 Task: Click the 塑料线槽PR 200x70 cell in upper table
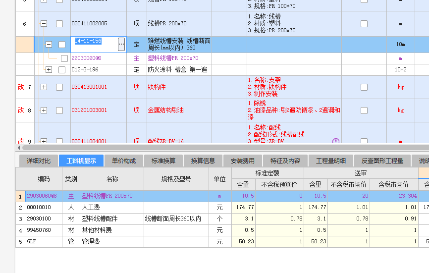pos(179,58)
